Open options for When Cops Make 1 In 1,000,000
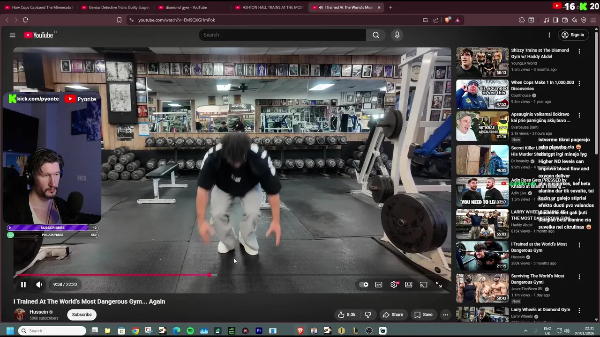600x337 pixels. click(579, 83)
